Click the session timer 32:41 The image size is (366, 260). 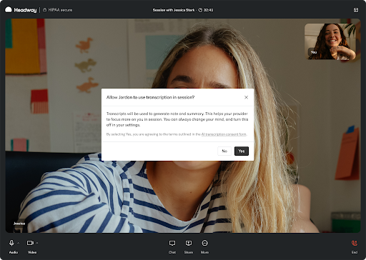pos(206,10)
